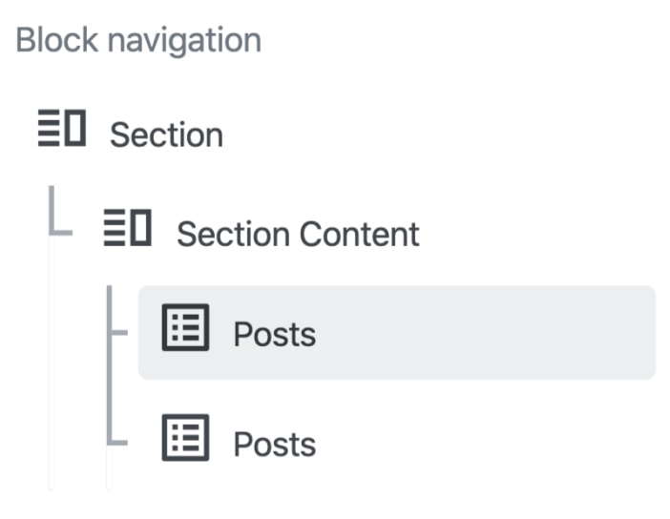Select the top-level Section block

pyautogui.click(x=165, y=135)
